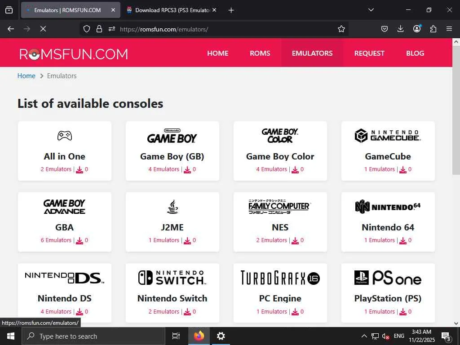Open the Nintendo 64 title link
Viewport: 460px width, 345px height.
click(x=388, y=227)
